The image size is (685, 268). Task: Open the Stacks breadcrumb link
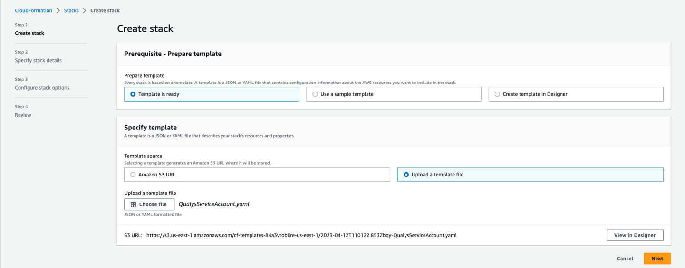point(71,10)
